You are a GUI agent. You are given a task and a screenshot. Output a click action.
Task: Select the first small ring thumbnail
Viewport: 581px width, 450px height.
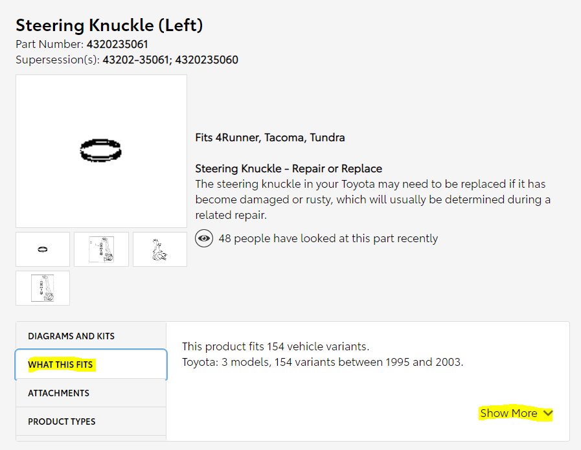43,249
